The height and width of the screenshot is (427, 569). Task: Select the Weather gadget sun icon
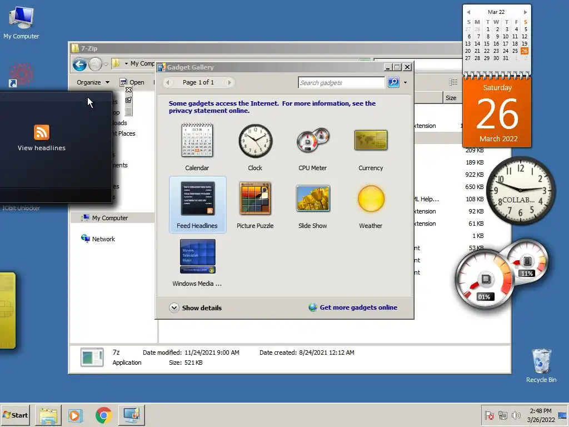pos(371,198)
